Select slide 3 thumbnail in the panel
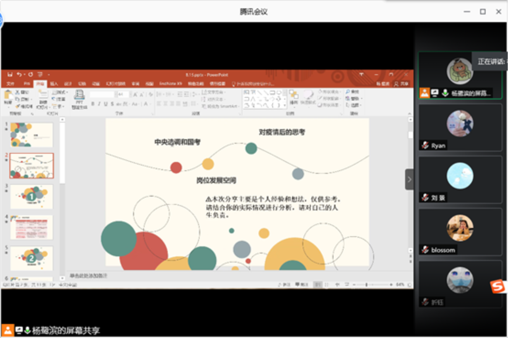508x338 pixels. tap(31, 197)
